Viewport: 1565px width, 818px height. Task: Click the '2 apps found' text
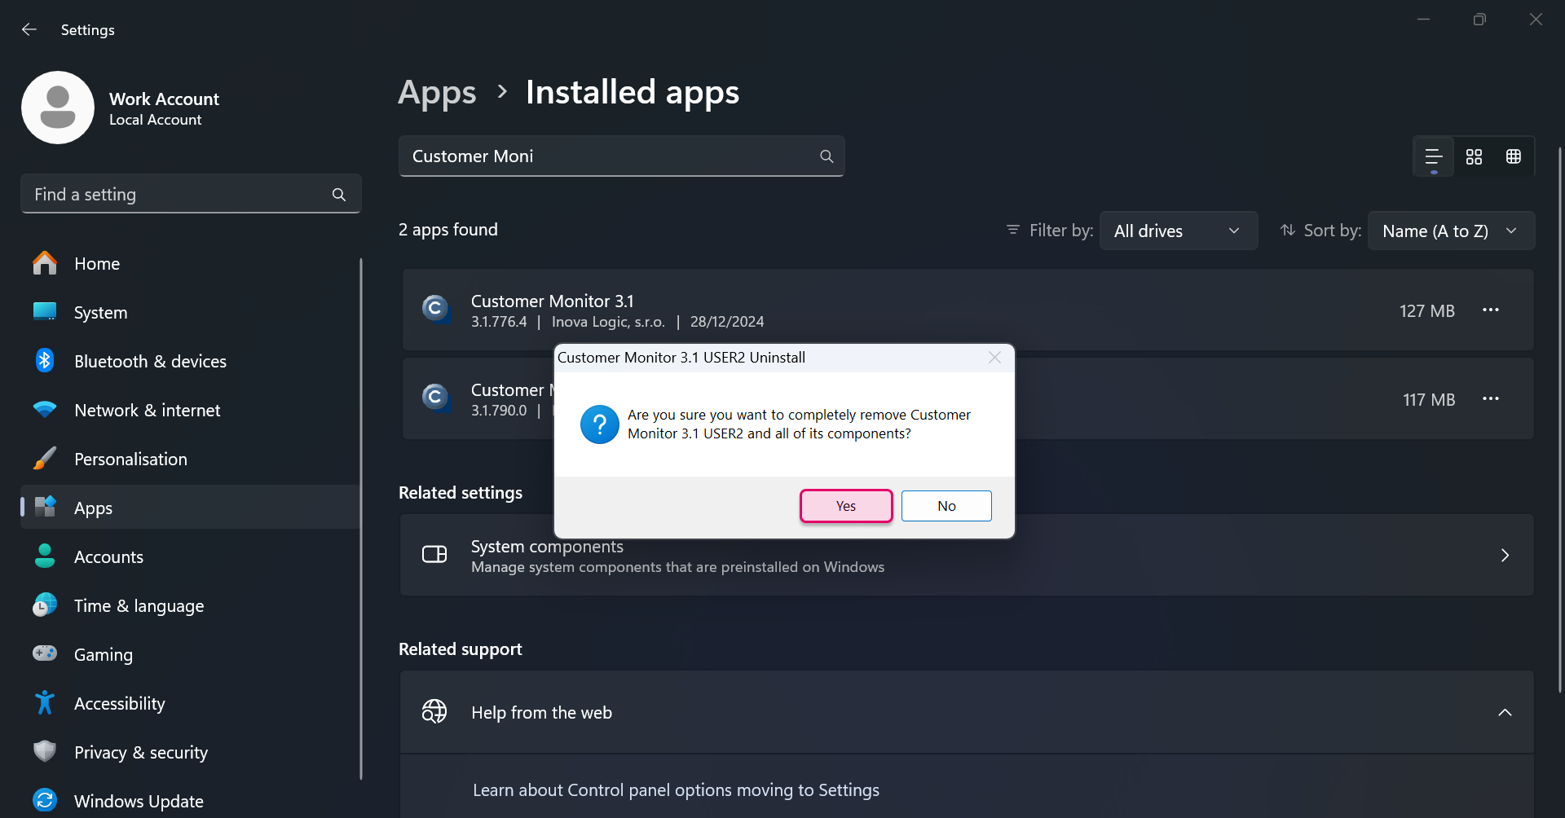(x=447, y=230)
